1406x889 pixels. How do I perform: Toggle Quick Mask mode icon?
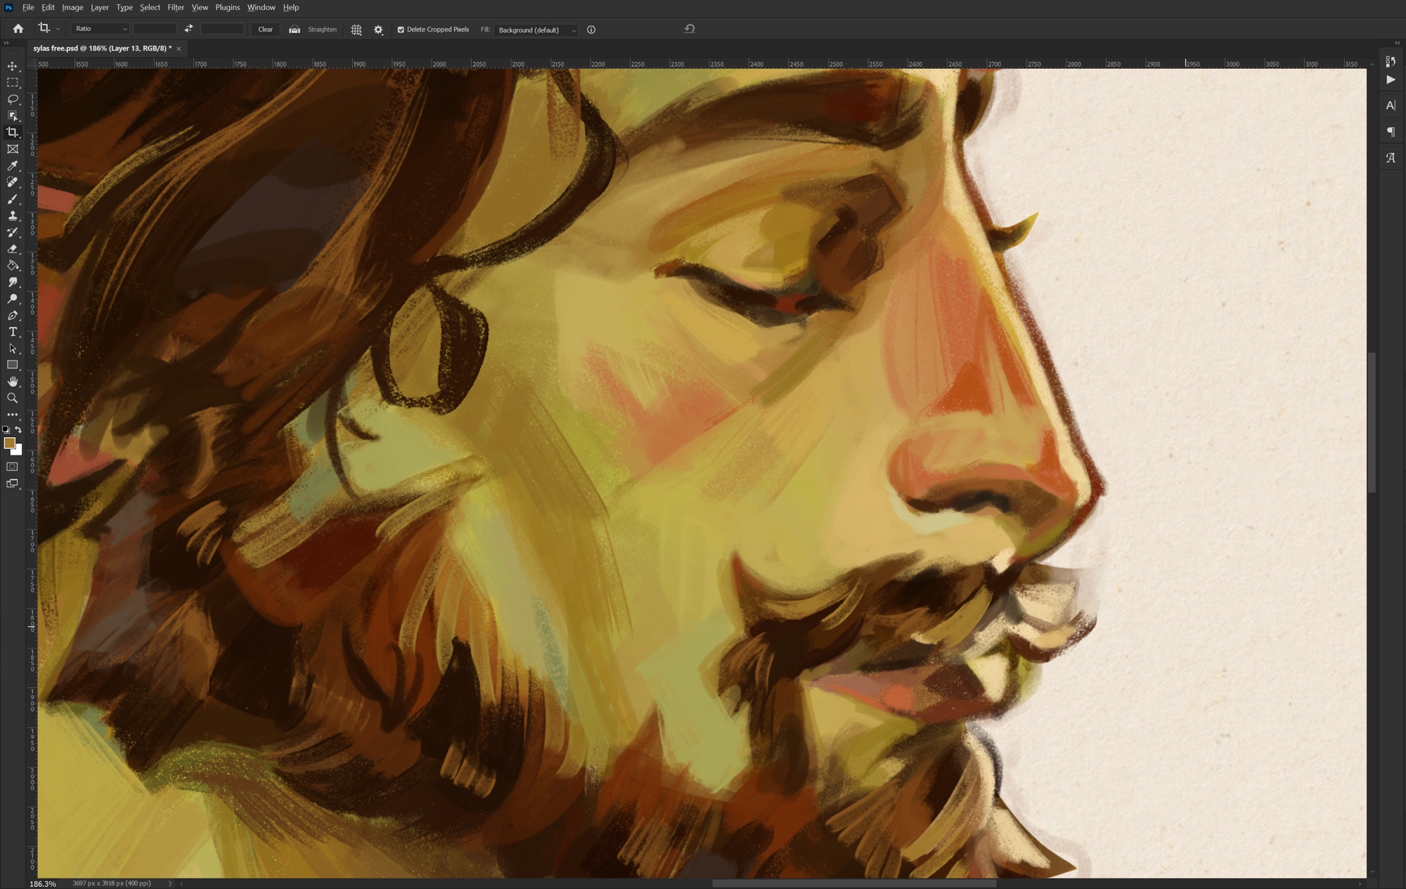click(13, 467)
